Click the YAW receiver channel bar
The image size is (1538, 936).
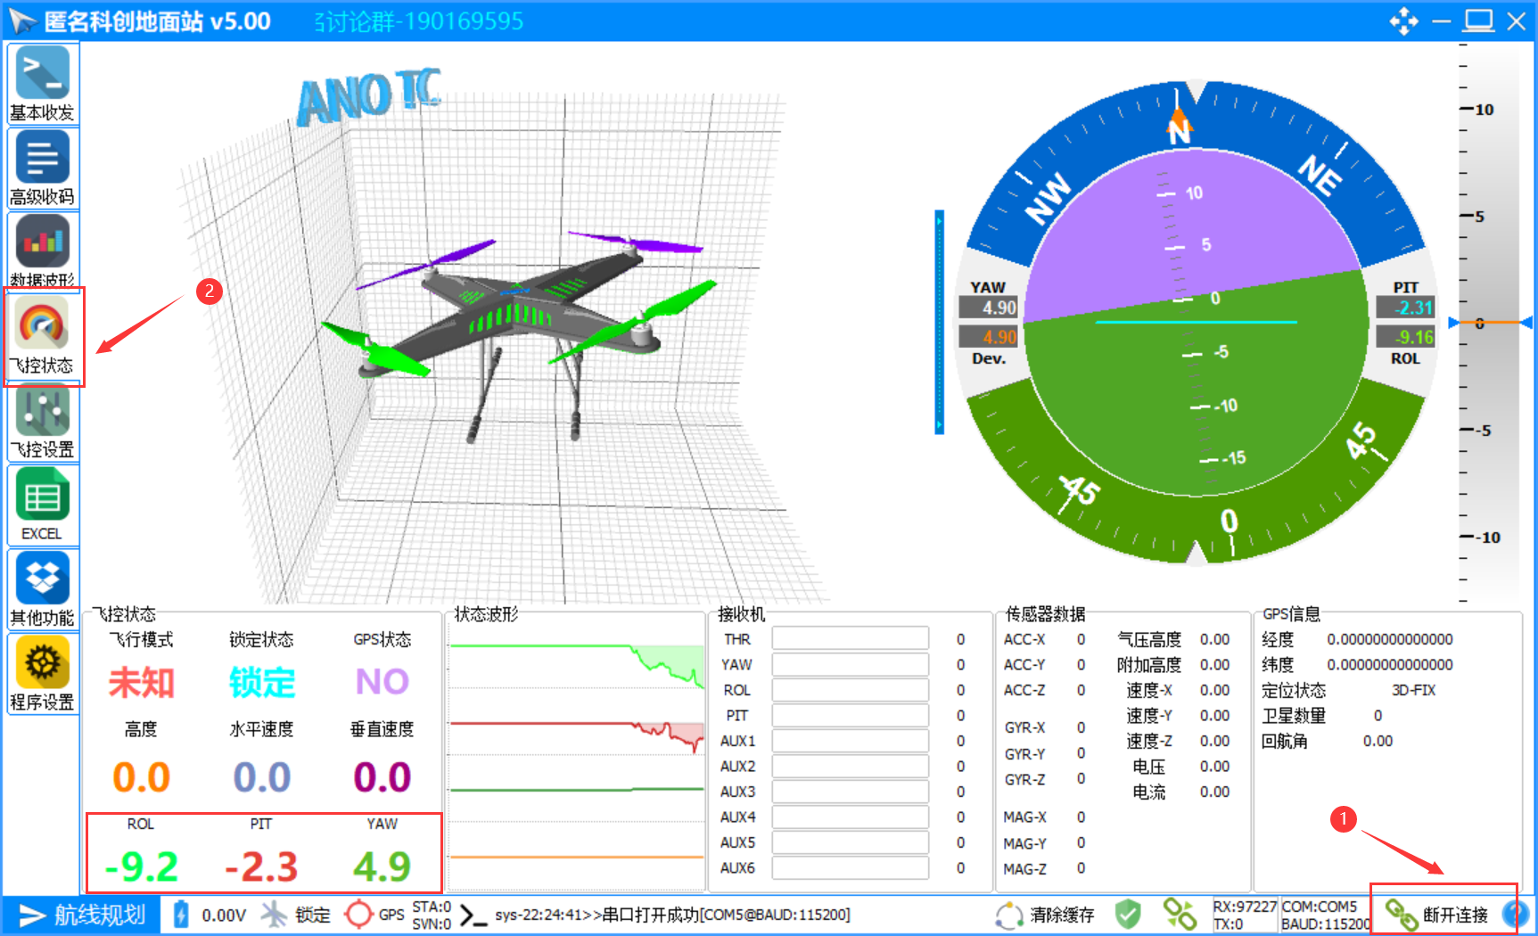tap(851, 664)
